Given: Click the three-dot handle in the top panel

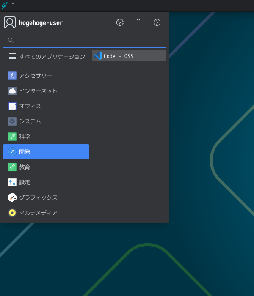Looking at the screenshot, I should tap(13, 5).
